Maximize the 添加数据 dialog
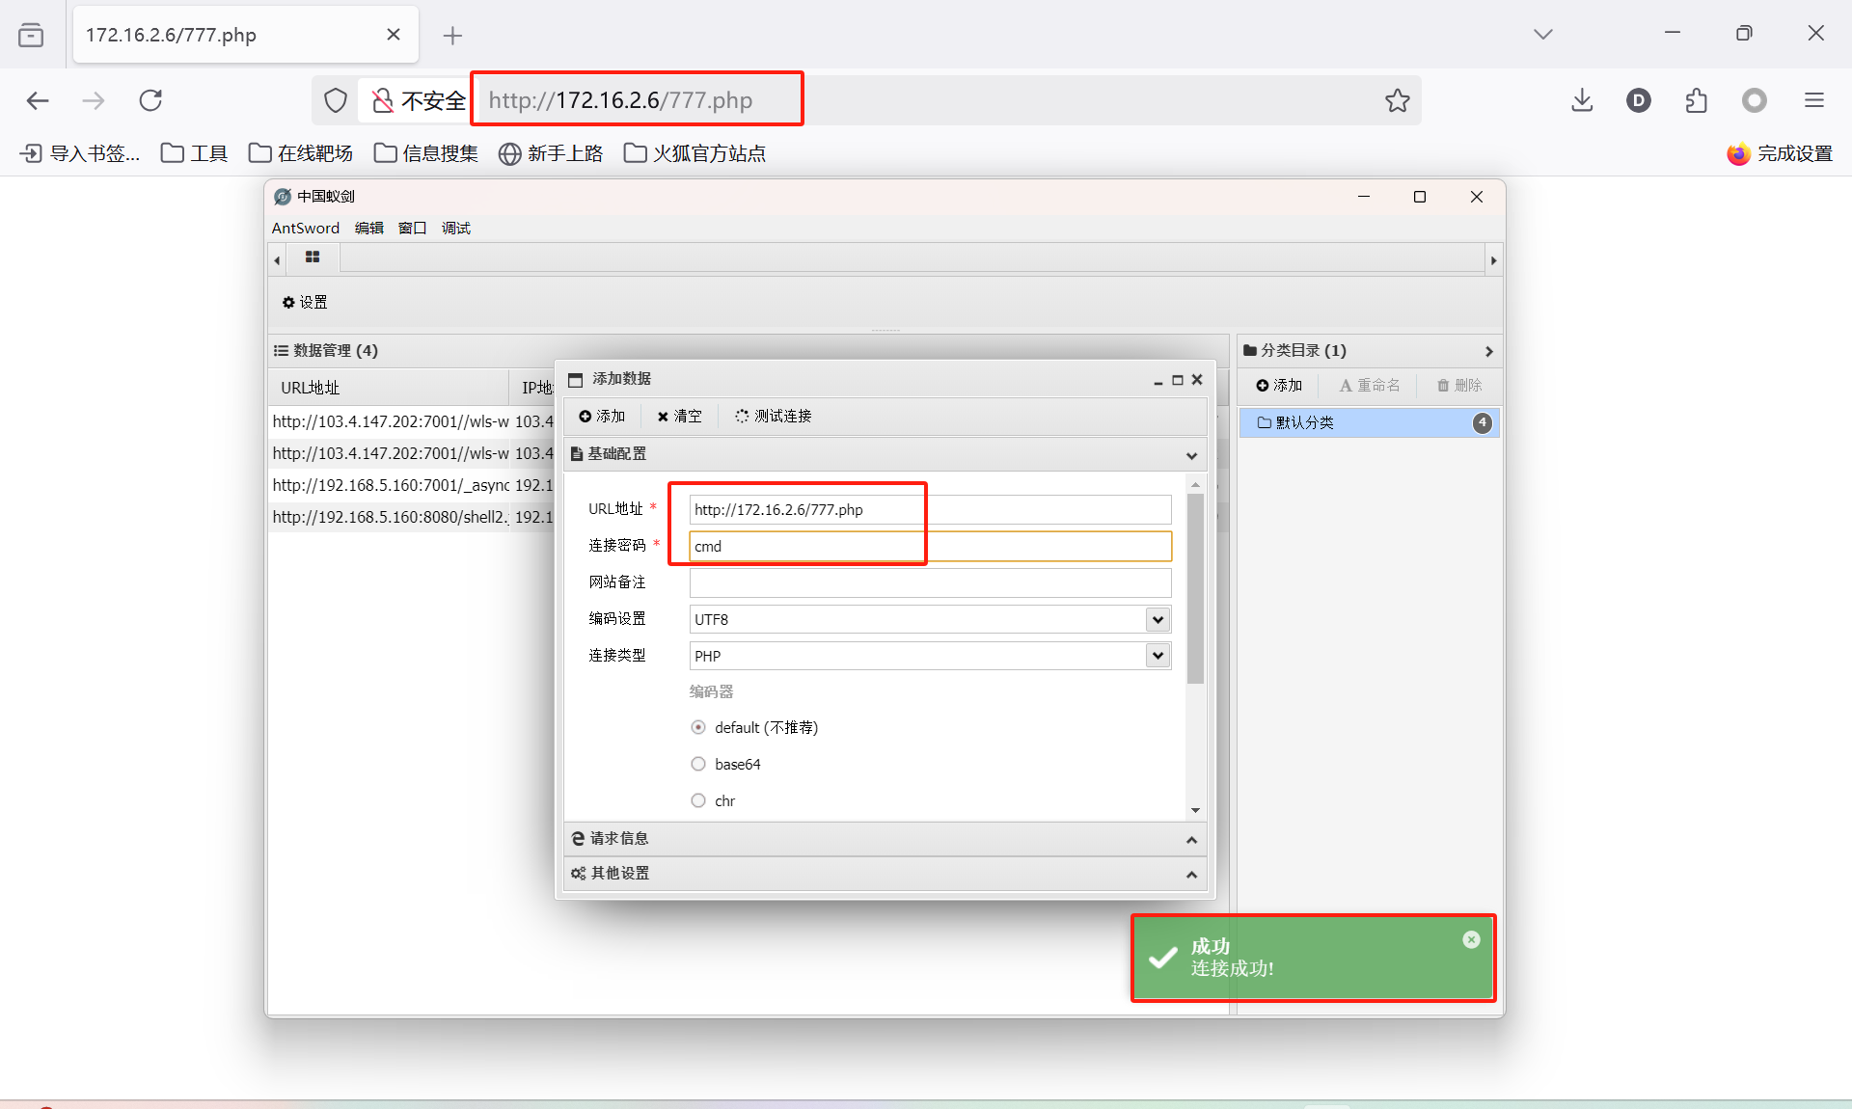This screenshot has height=1109, width=1852. pos(1178,380)
